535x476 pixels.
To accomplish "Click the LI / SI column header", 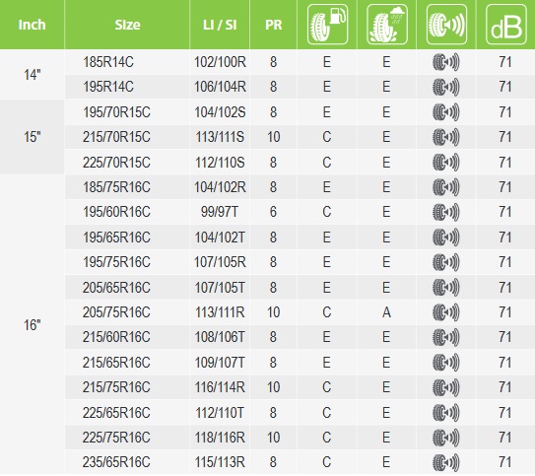I will pos(220,25).
